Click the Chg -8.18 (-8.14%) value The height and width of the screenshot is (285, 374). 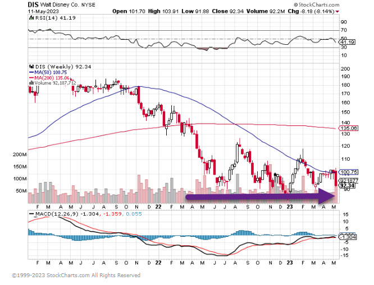point(311,11)
